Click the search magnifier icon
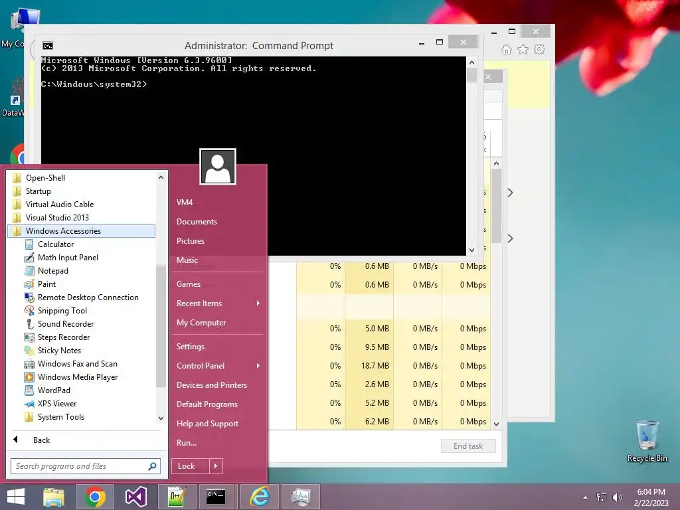The image size is (680, 510). pyautogui.click(x=152, y=466)
